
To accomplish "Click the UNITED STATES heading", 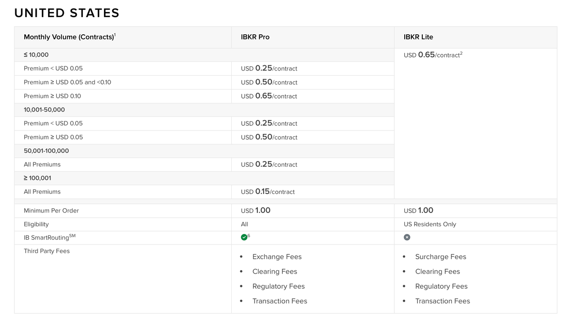I will (x=67, y=13).
